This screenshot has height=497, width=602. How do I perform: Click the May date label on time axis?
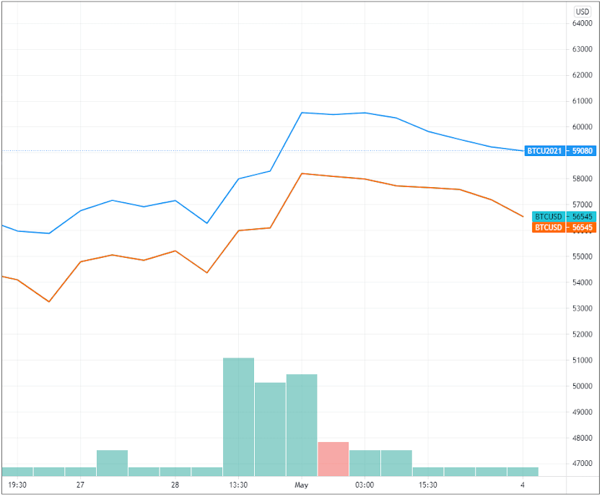[x=302, y=485]
